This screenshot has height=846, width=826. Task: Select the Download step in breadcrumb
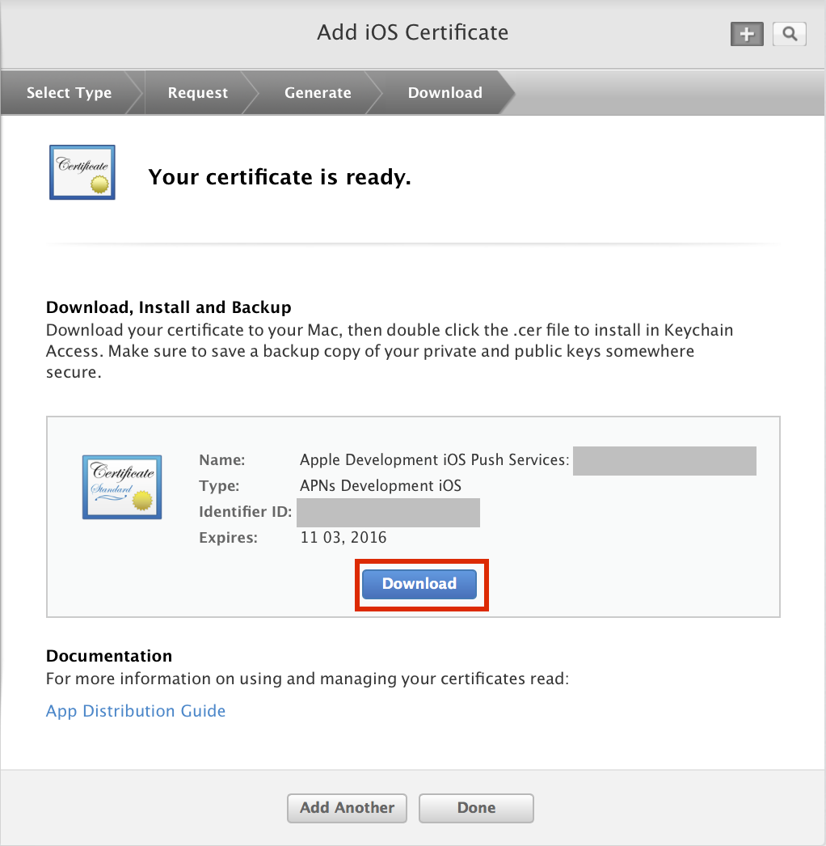click(445, 93)
